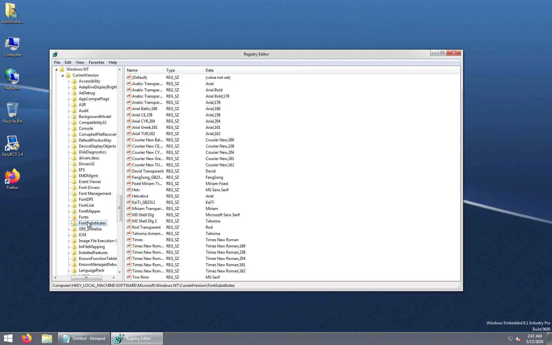
Task: Click the tree pane scroll right arrow
Action: tap(114, 278)
